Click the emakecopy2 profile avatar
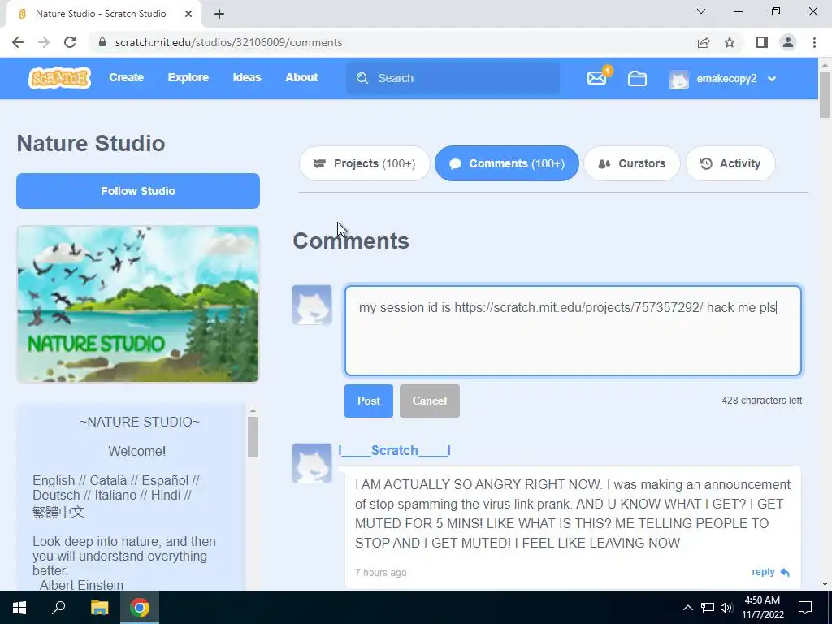 click(679, 79)
